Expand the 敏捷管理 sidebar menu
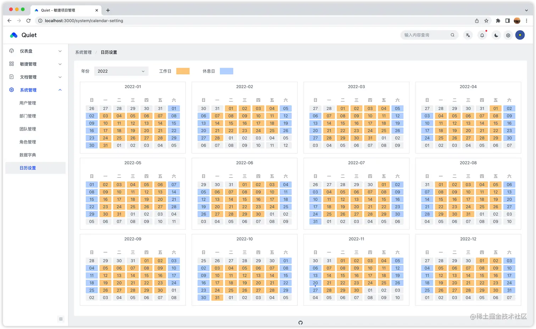This screenshot has height=329, width=536. pos(35,64)
